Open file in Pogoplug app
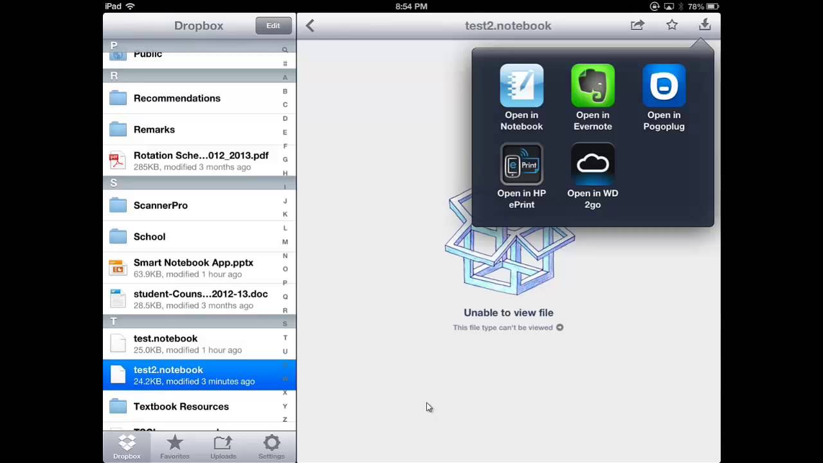The image size is (823, 463). (x=664, y=98)
